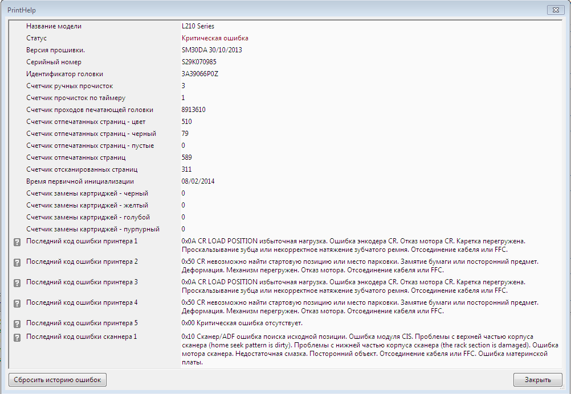The width and height of the screenshot is (571, 394).
Task: Select the initialization date 08/02/2014
Action: coord(198,181)
